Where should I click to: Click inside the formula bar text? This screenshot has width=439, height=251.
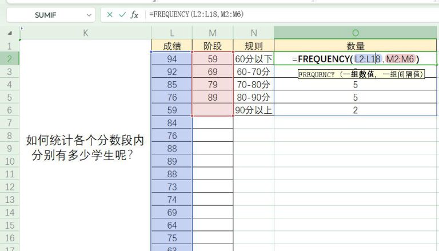pyautogui.click(x=286, y=15)
